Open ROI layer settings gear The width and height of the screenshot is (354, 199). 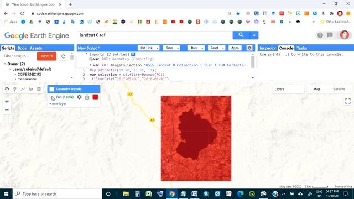point(79,97)
